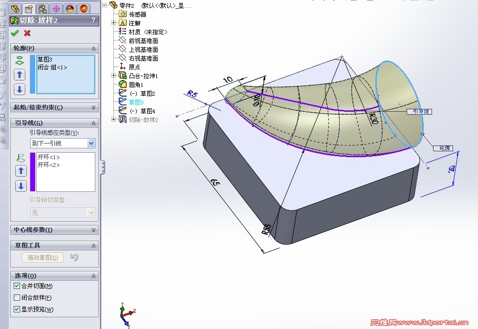Select highlighted 草图3 sketch in tree
This screenshot has width=478, height=329.
(136, 102)
